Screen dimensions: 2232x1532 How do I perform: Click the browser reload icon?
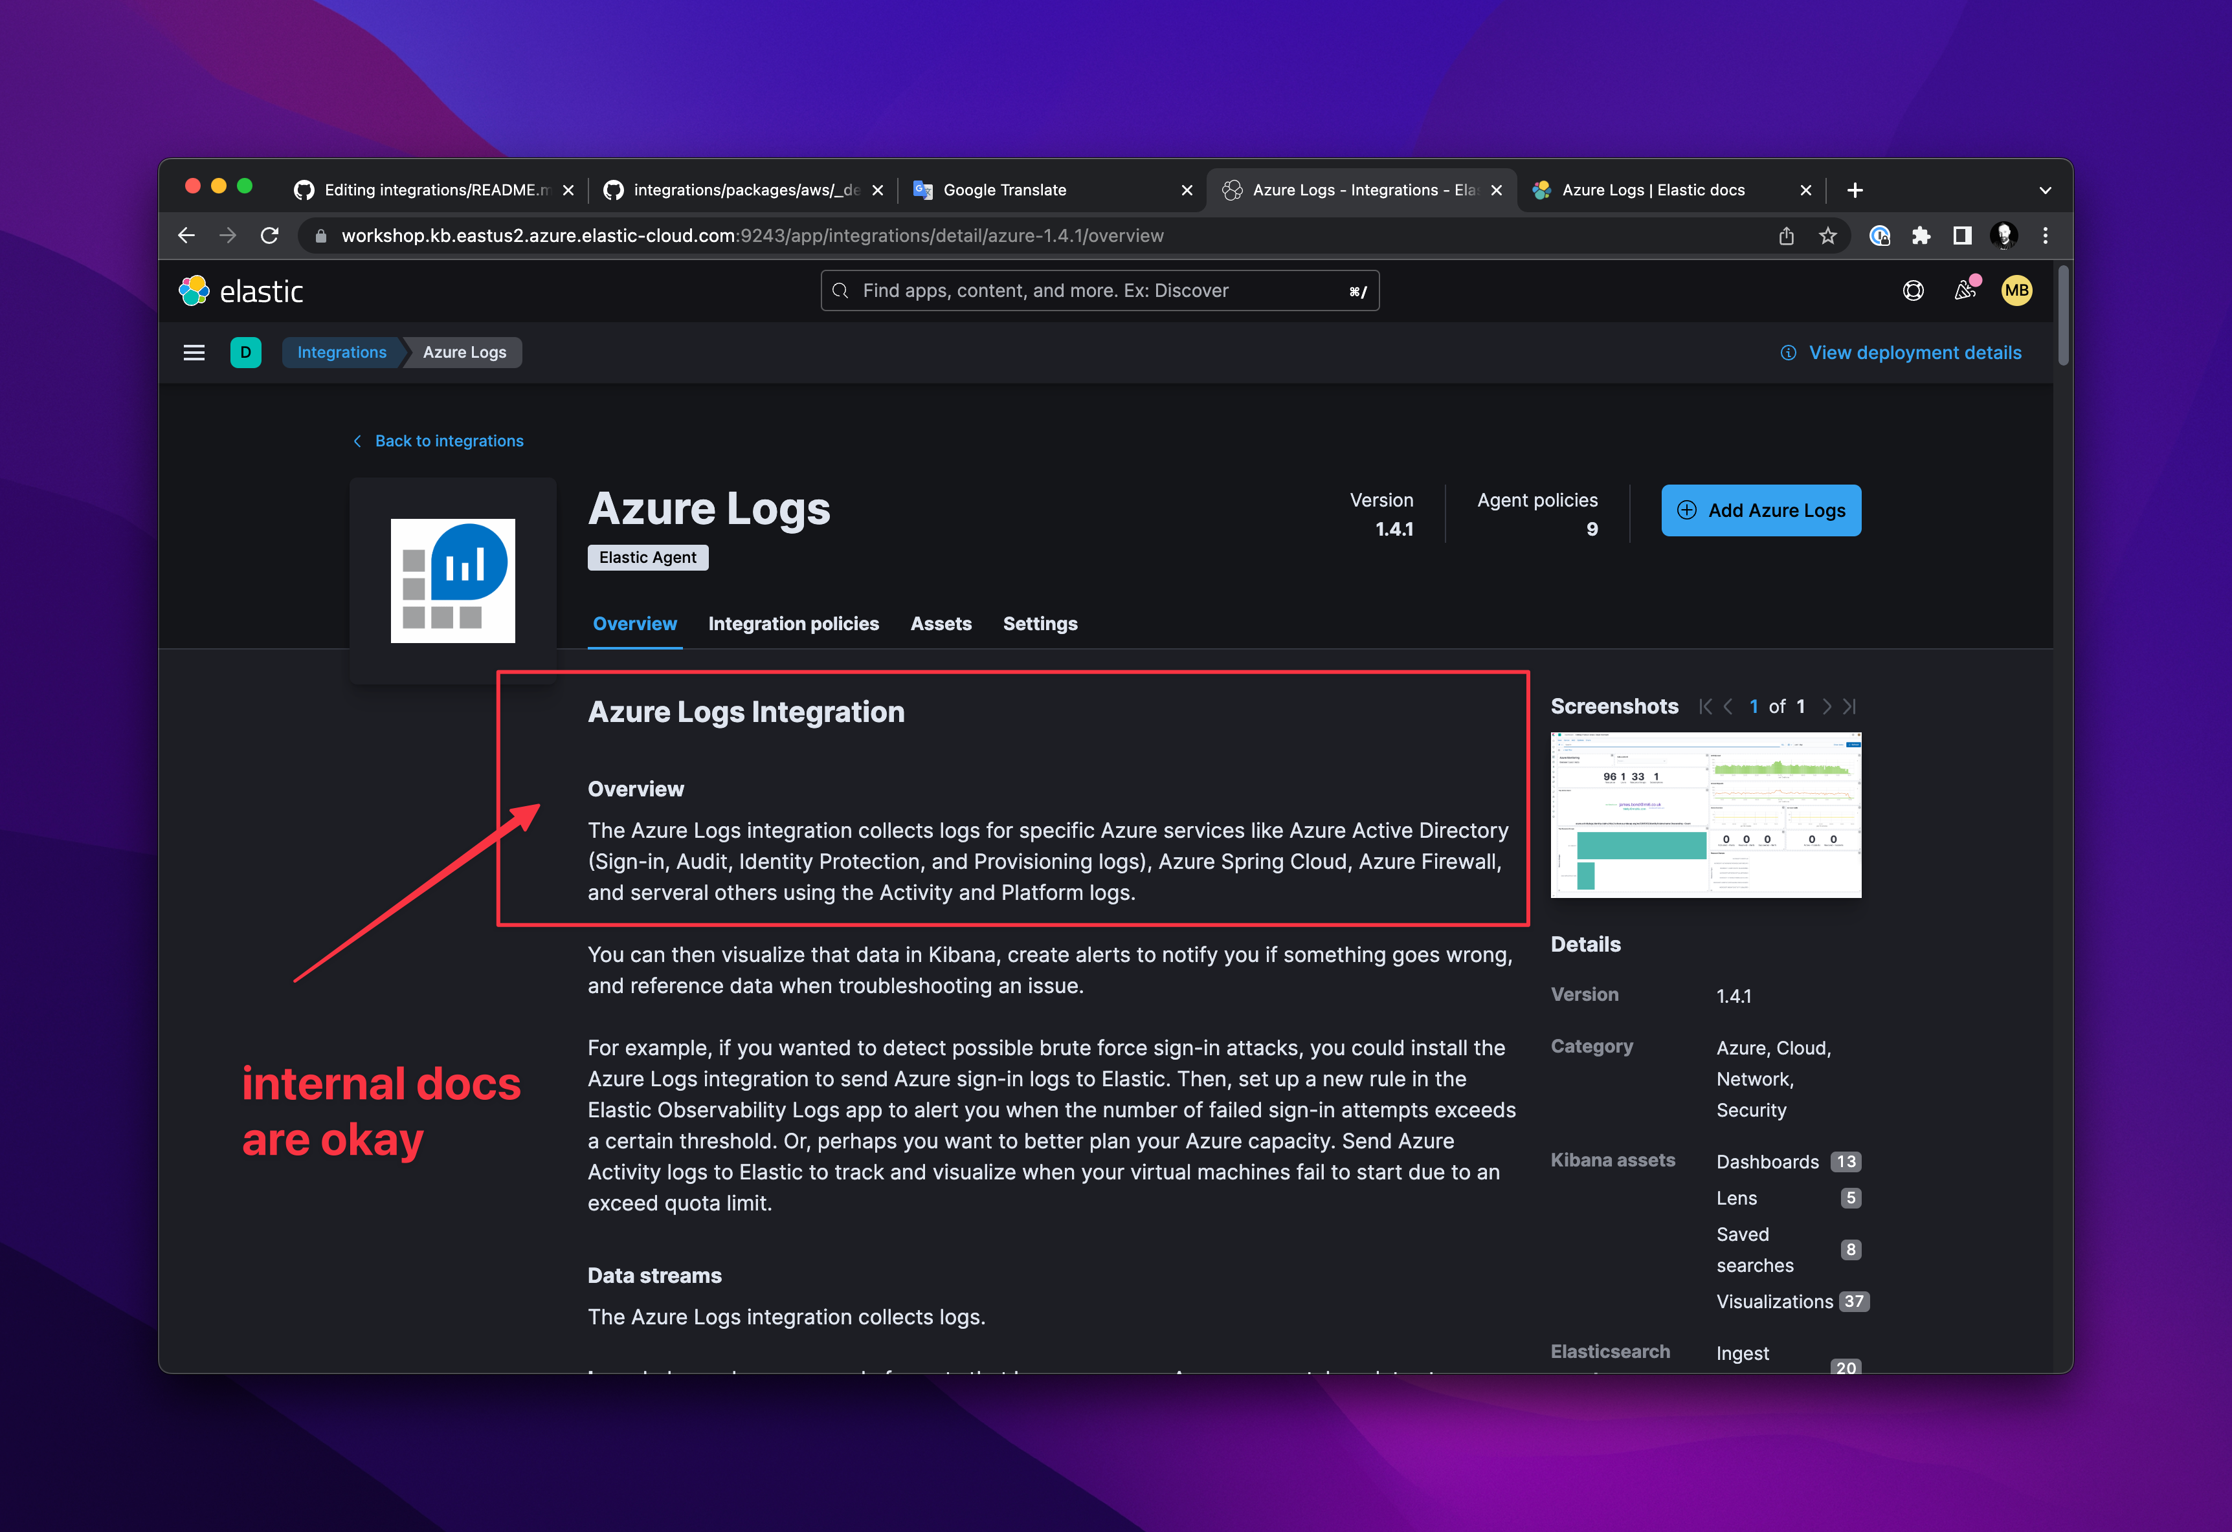[x=270, y=235]
